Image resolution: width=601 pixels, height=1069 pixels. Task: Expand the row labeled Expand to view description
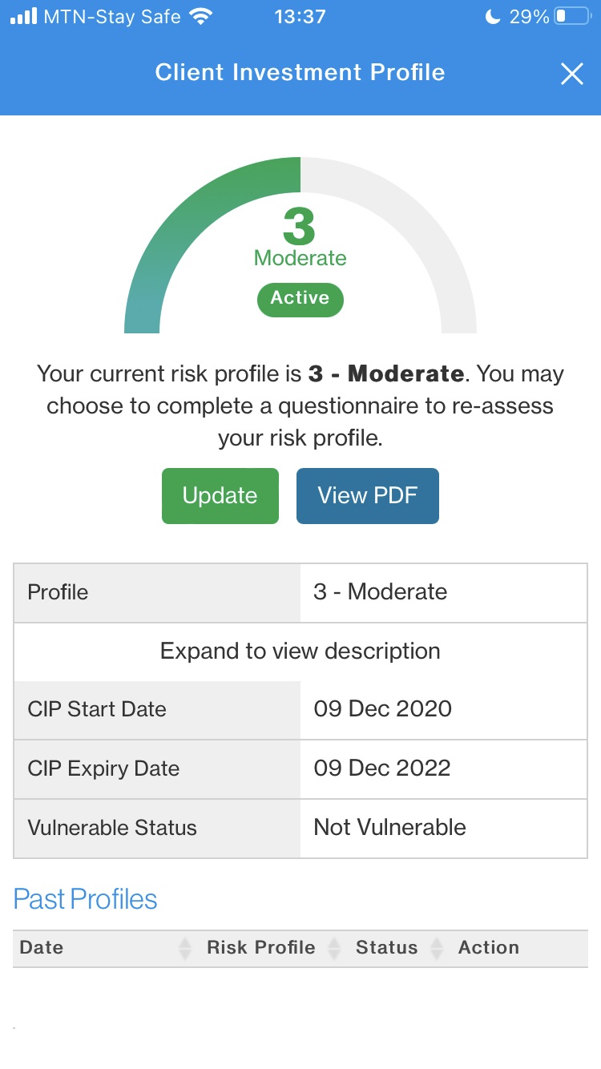(300, 651)
